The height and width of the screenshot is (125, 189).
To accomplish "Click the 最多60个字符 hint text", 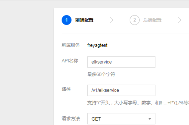I will click(x=101, y=75).
